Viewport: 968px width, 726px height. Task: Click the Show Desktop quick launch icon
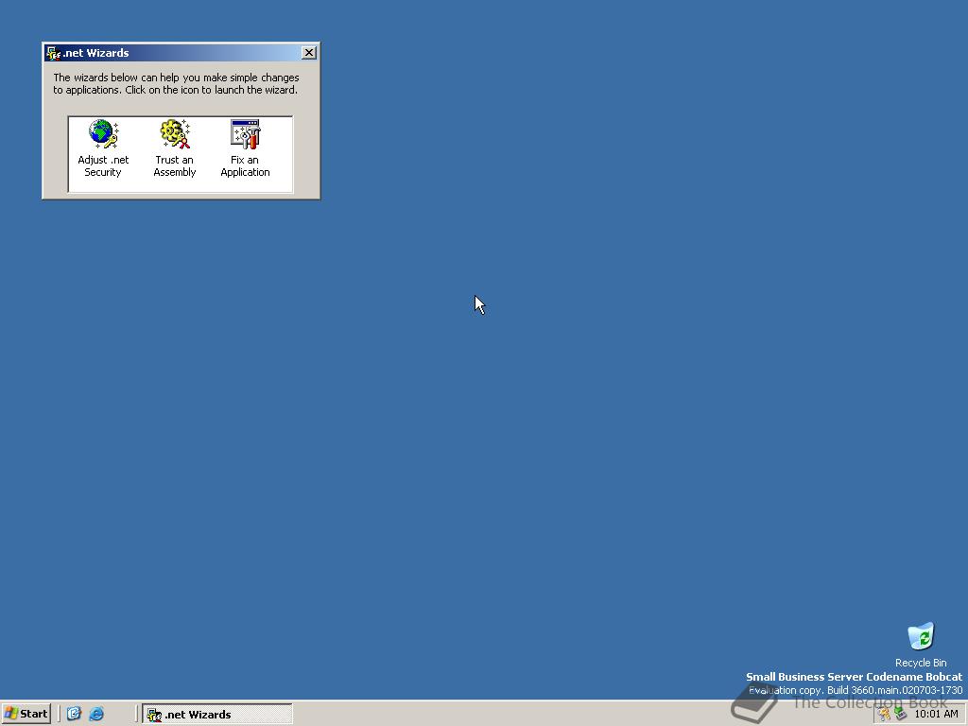coord(74,714)
